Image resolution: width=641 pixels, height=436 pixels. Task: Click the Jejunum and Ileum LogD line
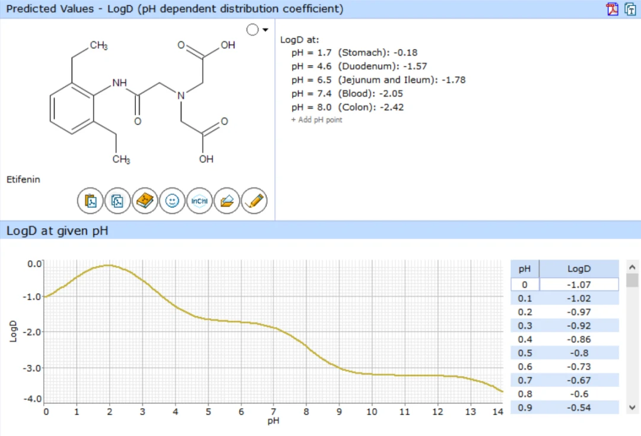point(379,80)
